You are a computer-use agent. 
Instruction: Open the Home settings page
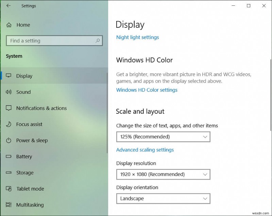point(23,25)
